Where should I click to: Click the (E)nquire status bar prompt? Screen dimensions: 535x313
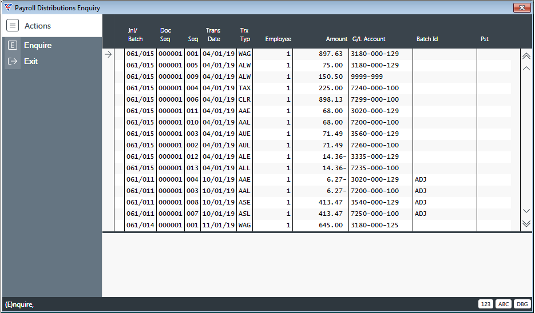tap(19, 304)
